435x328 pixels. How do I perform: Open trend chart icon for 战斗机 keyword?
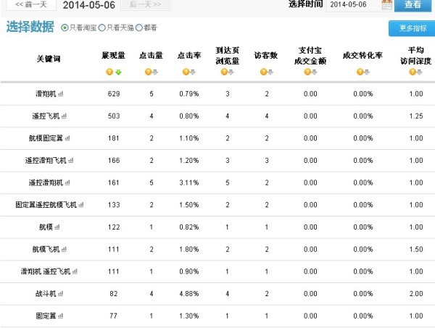click(x=60, y=293)
